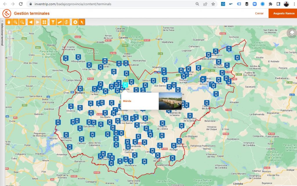Click the Cerrar link

pos(259,13)
